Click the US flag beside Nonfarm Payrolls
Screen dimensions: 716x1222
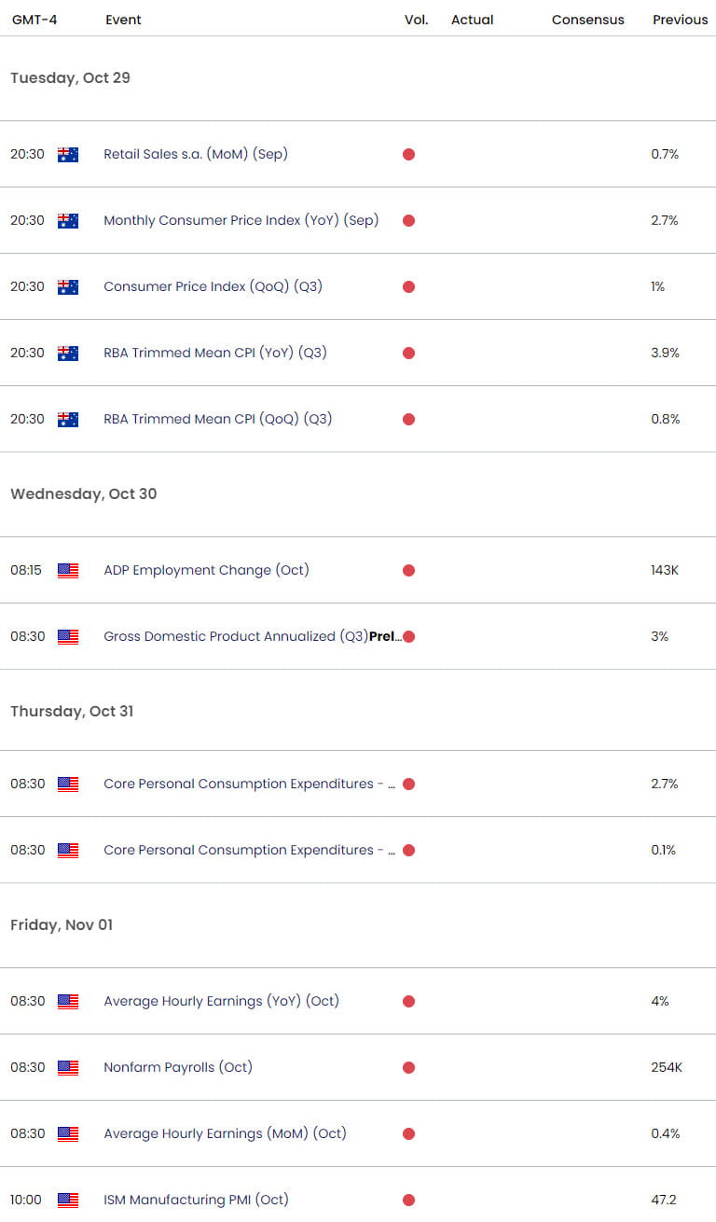[x=67, y=1067]
